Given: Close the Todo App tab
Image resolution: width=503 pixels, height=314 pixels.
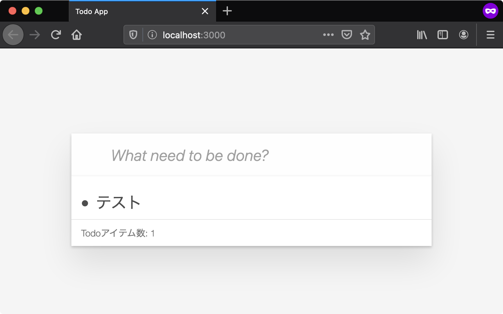Looking at the screenshot, I should (205, 11).
